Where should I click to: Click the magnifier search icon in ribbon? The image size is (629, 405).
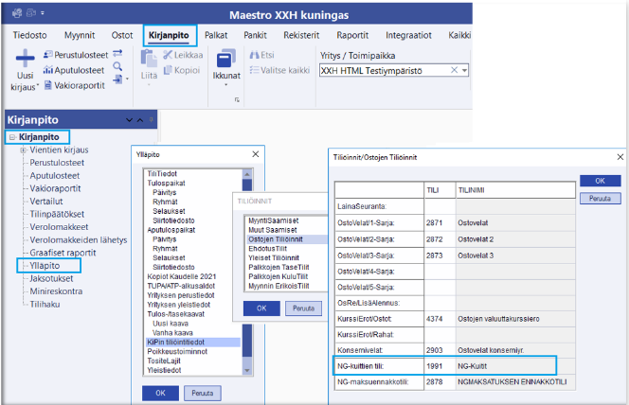pos(117,68)
